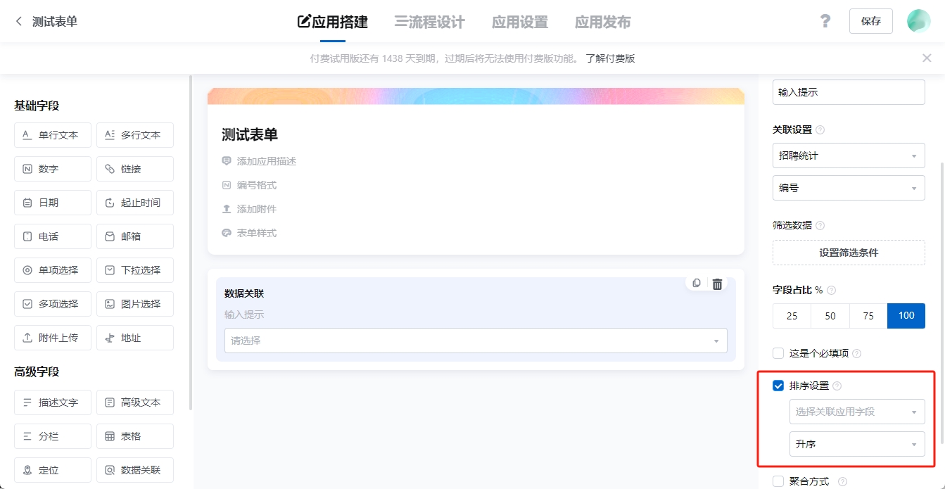Enable the 这是个必填项 checkbox

tap(778, 353)
